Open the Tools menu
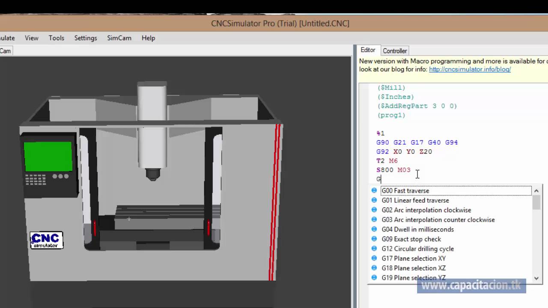Image resolution: width=548 pixels, height=308 pixels. click(x=56, y=38)
